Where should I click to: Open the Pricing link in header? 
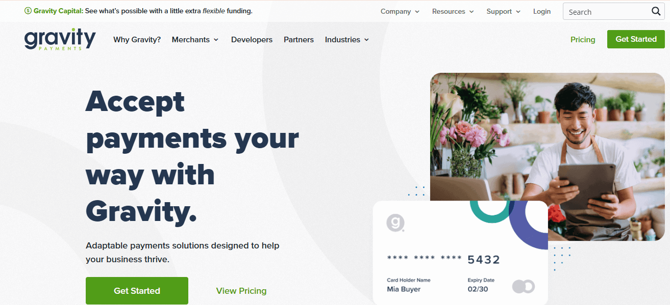pyautogui.click(x=583, y=39)
